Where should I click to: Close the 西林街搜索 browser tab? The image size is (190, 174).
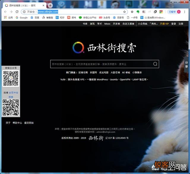tap(43, 5)
